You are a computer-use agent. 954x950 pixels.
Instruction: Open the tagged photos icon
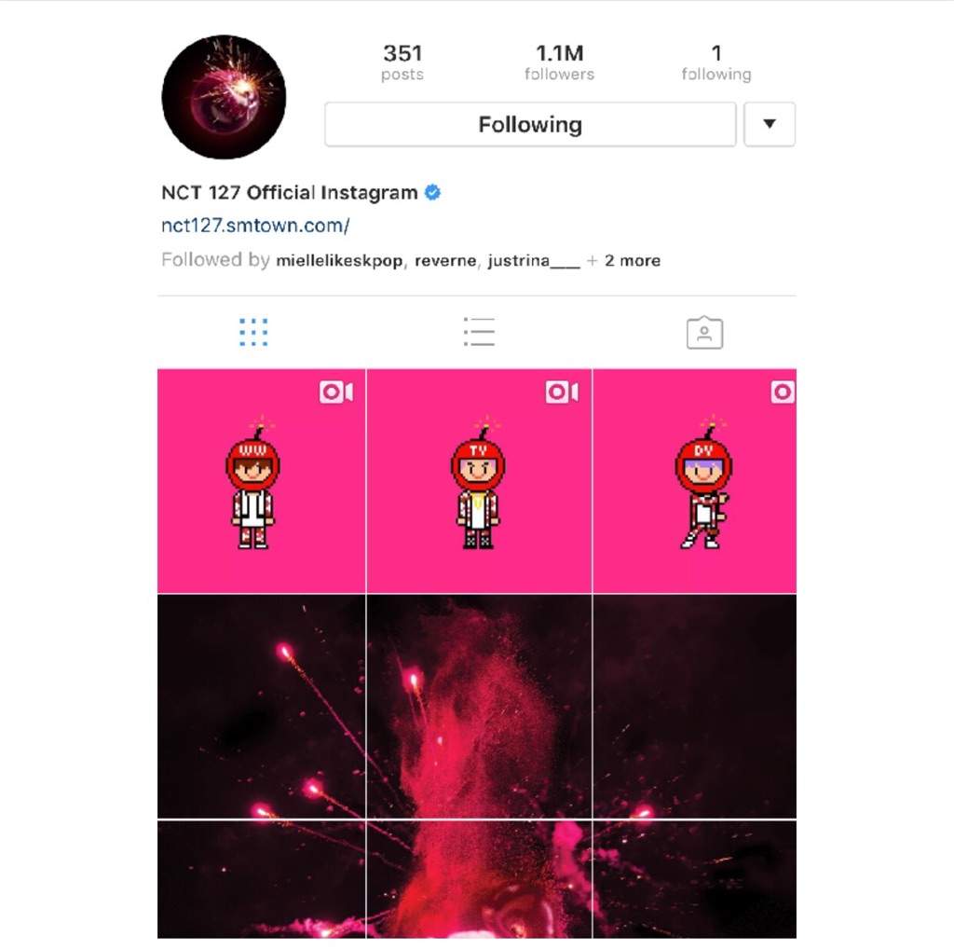click(x=704, y=333)
